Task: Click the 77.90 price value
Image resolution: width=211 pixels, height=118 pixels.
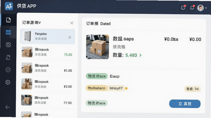Action: pyautogui.click(x=68, y=103)
